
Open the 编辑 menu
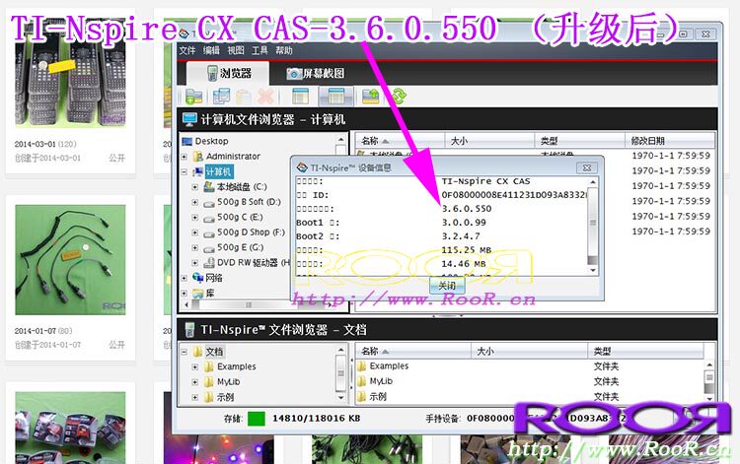pos(211,50)
